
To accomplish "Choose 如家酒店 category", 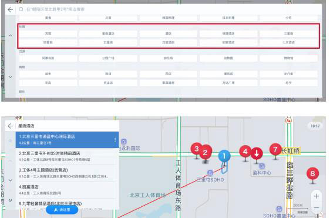I will [228, 42].
